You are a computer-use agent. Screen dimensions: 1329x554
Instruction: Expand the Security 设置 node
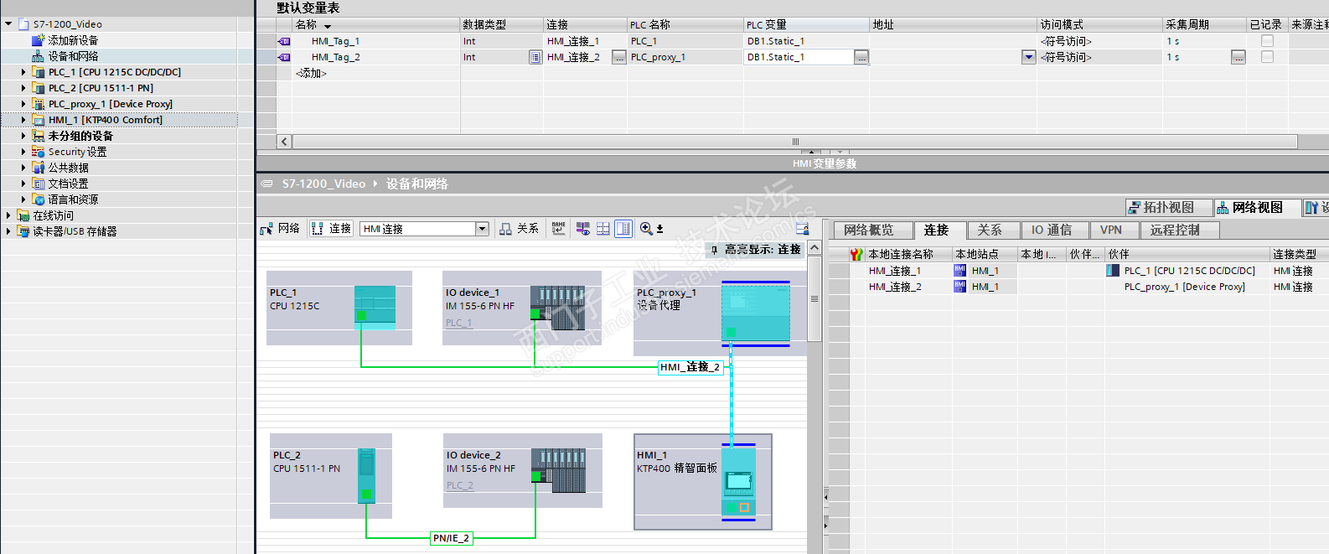[x=23, y=152]
